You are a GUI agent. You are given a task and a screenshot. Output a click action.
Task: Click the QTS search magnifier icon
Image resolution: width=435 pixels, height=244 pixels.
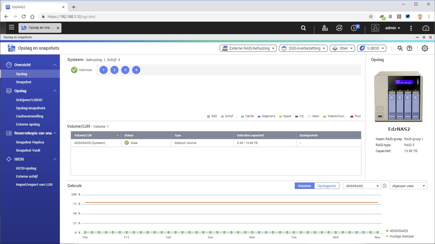coord(303,28)
